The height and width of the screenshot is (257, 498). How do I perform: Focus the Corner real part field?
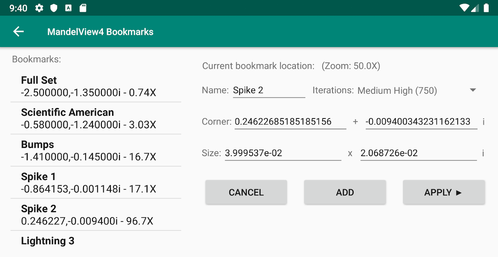tap(290, 122)
